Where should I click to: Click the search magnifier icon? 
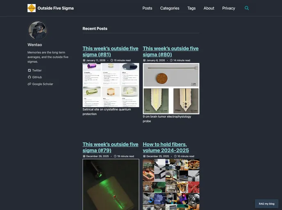point(247,8)
